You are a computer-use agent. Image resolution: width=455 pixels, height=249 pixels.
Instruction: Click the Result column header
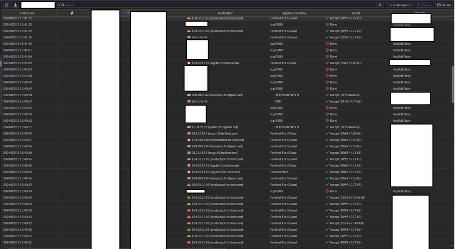356,13
